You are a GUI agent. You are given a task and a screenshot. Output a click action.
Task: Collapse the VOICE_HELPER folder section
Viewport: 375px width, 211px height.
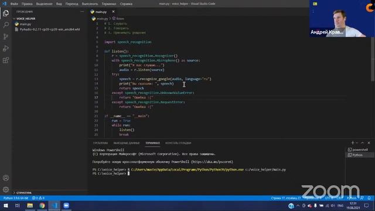point(26,18)
